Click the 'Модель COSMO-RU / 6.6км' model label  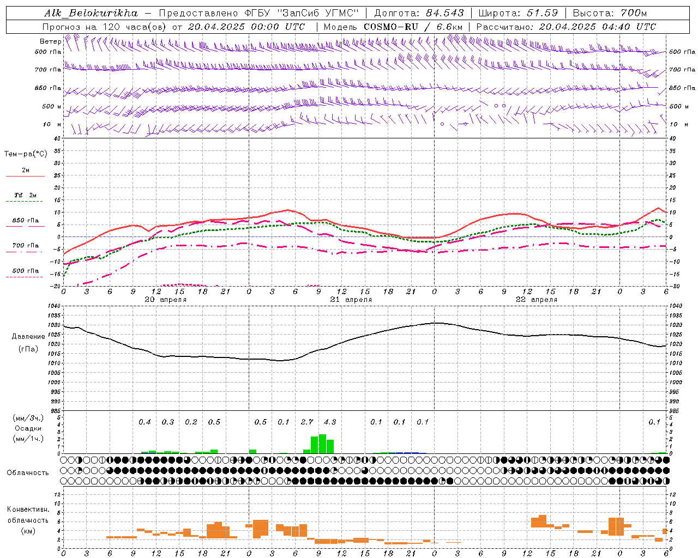coord(393,27)
